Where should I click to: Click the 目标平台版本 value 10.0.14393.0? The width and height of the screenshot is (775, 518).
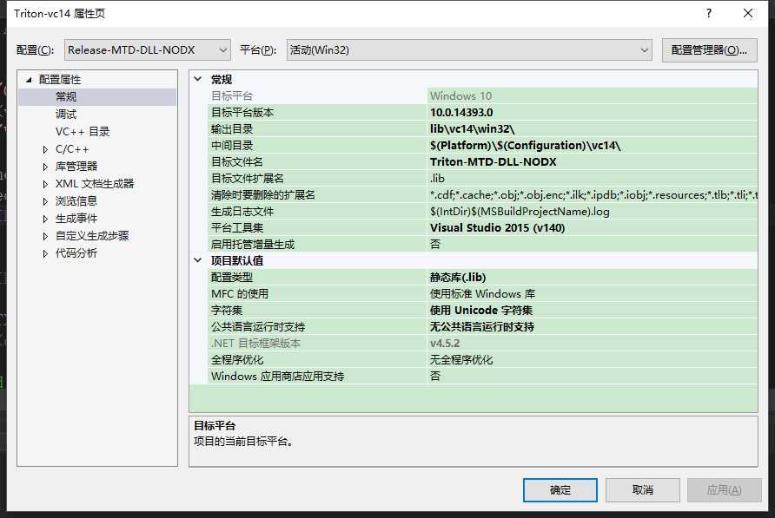(x=593, y=112)
